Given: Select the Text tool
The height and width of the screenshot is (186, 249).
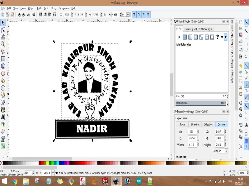Looking at the screenshot, I should click(3, 117).
